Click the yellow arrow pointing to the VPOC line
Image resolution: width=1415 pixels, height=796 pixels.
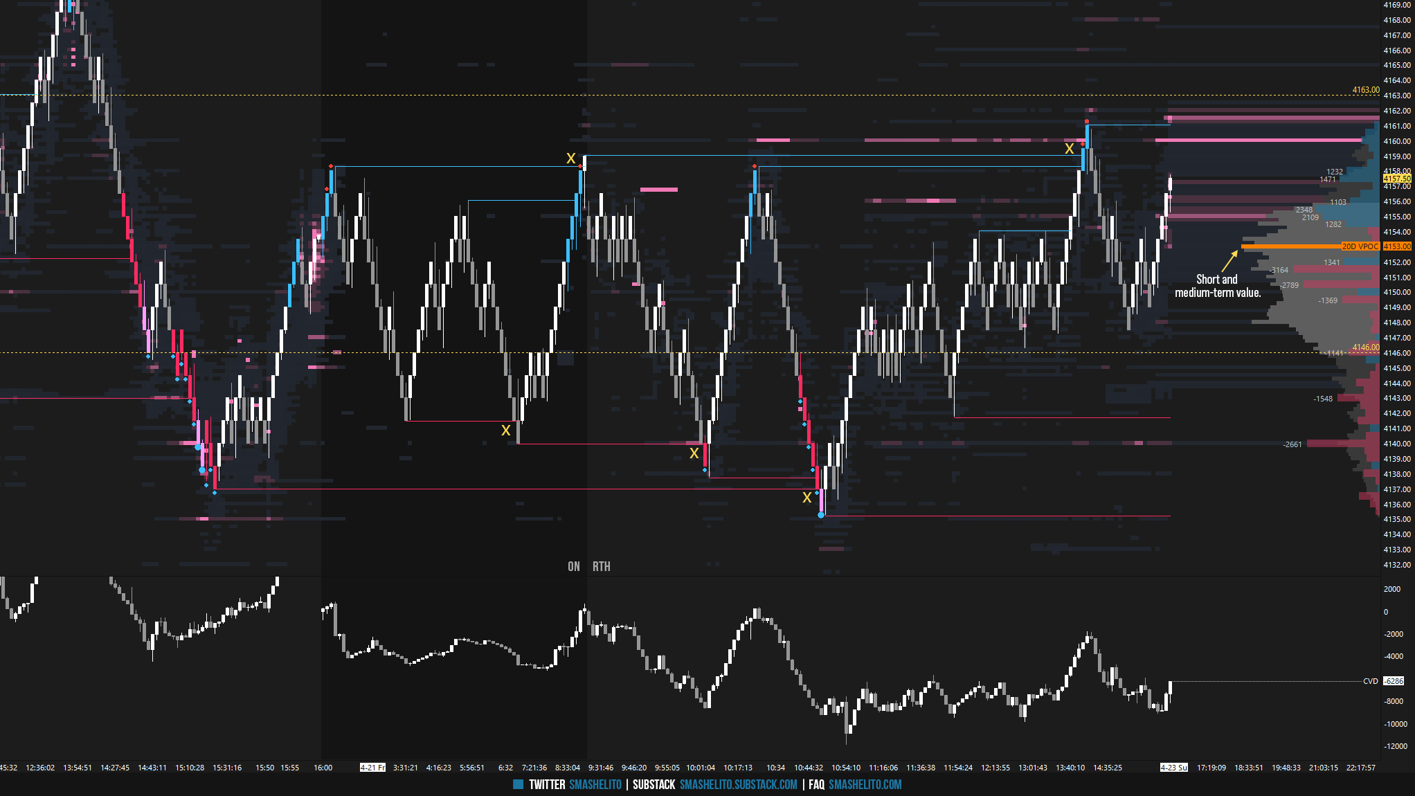pyautogui.click(x=1229, y=261)
